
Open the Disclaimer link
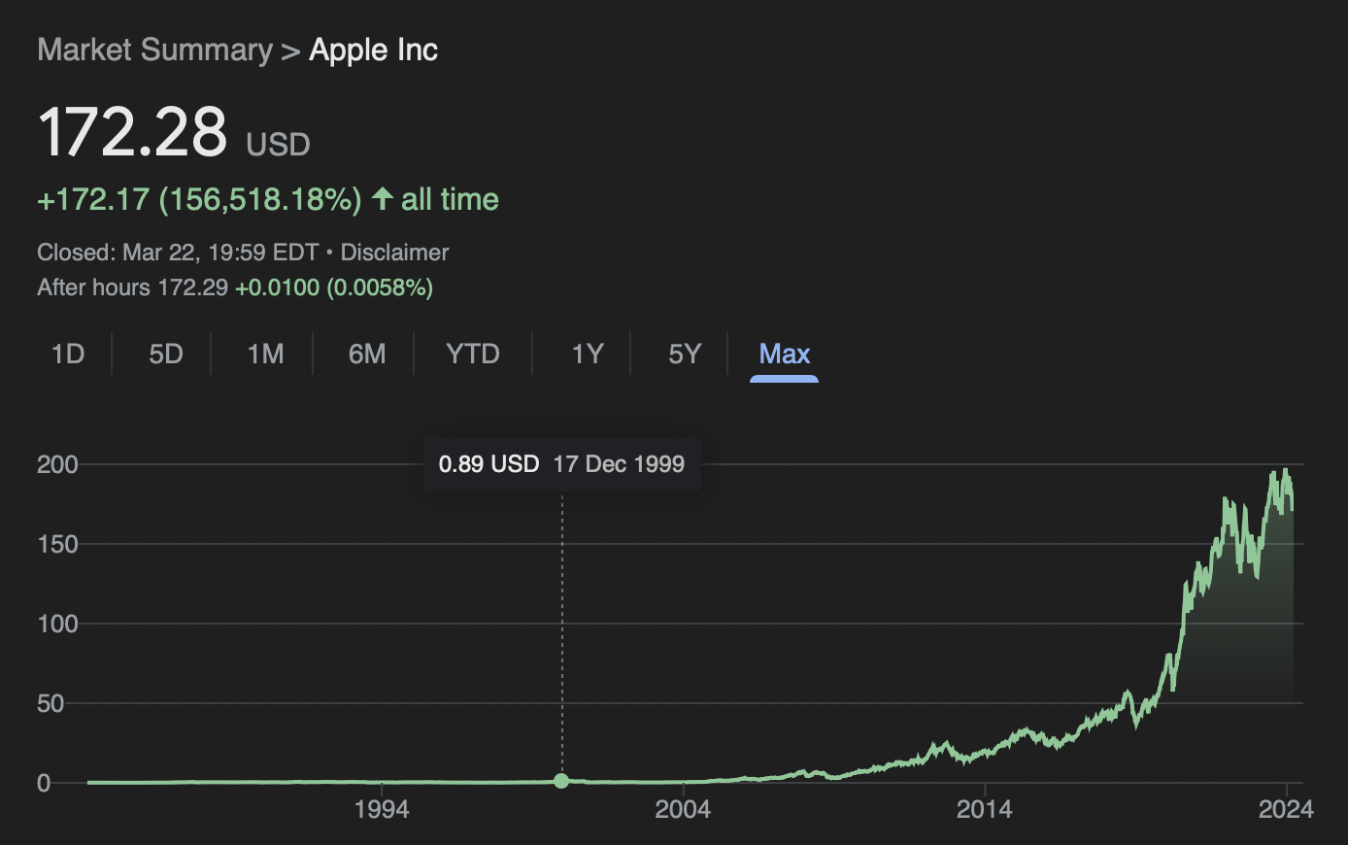click(394, 253)
